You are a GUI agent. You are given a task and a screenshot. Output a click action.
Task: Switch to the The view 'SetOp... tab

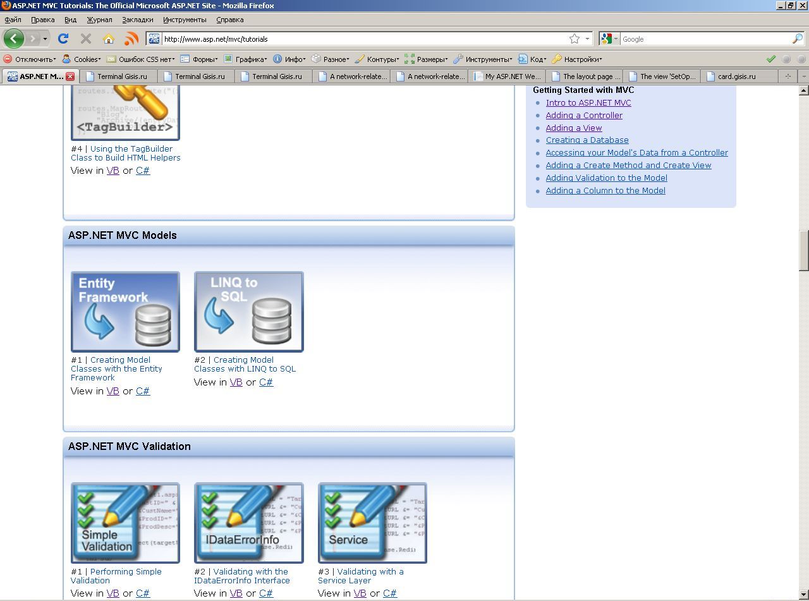tap(662, 76)
